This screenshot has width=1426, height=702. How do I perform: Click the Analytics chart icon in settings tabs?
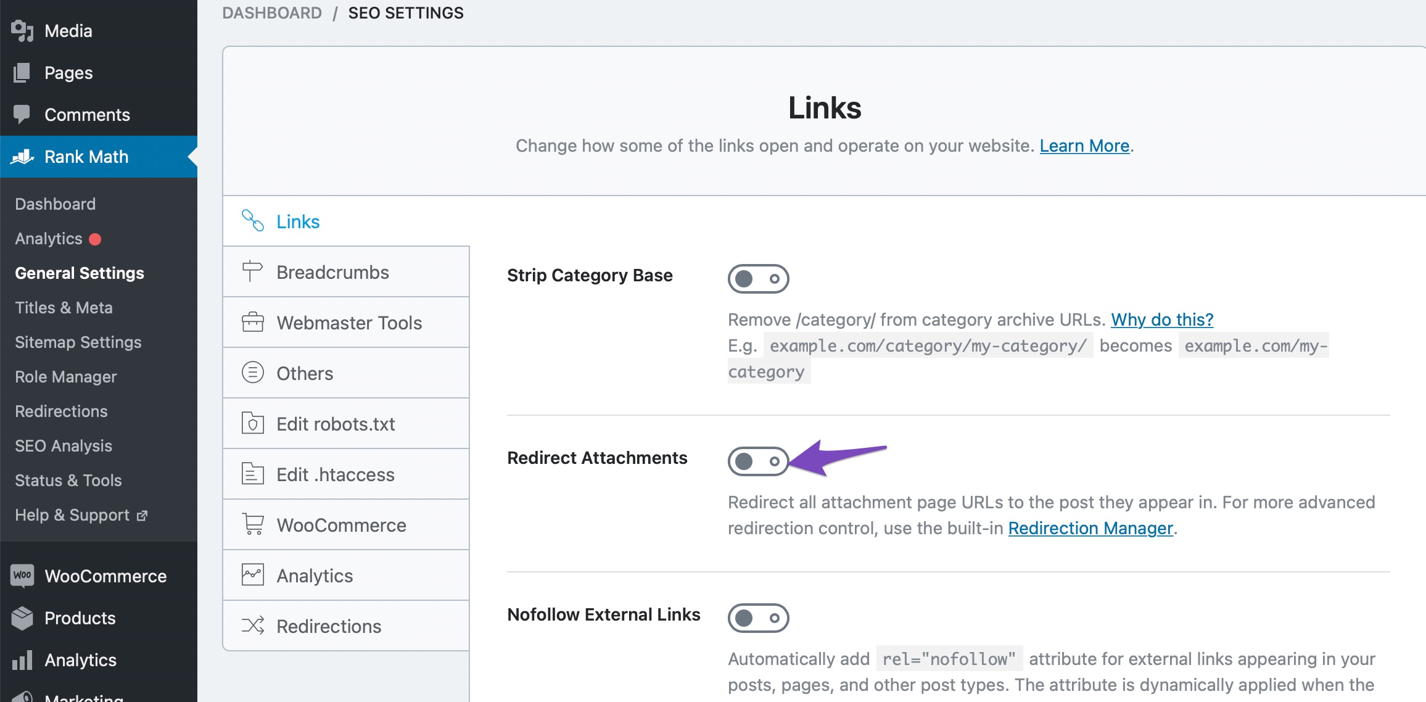252,575
